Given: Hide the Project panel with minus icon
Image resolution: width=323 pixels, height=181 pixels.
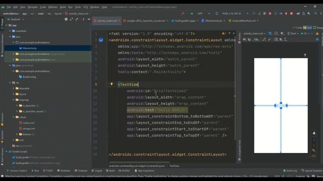Looking at the screenshot, I should 89,19.
